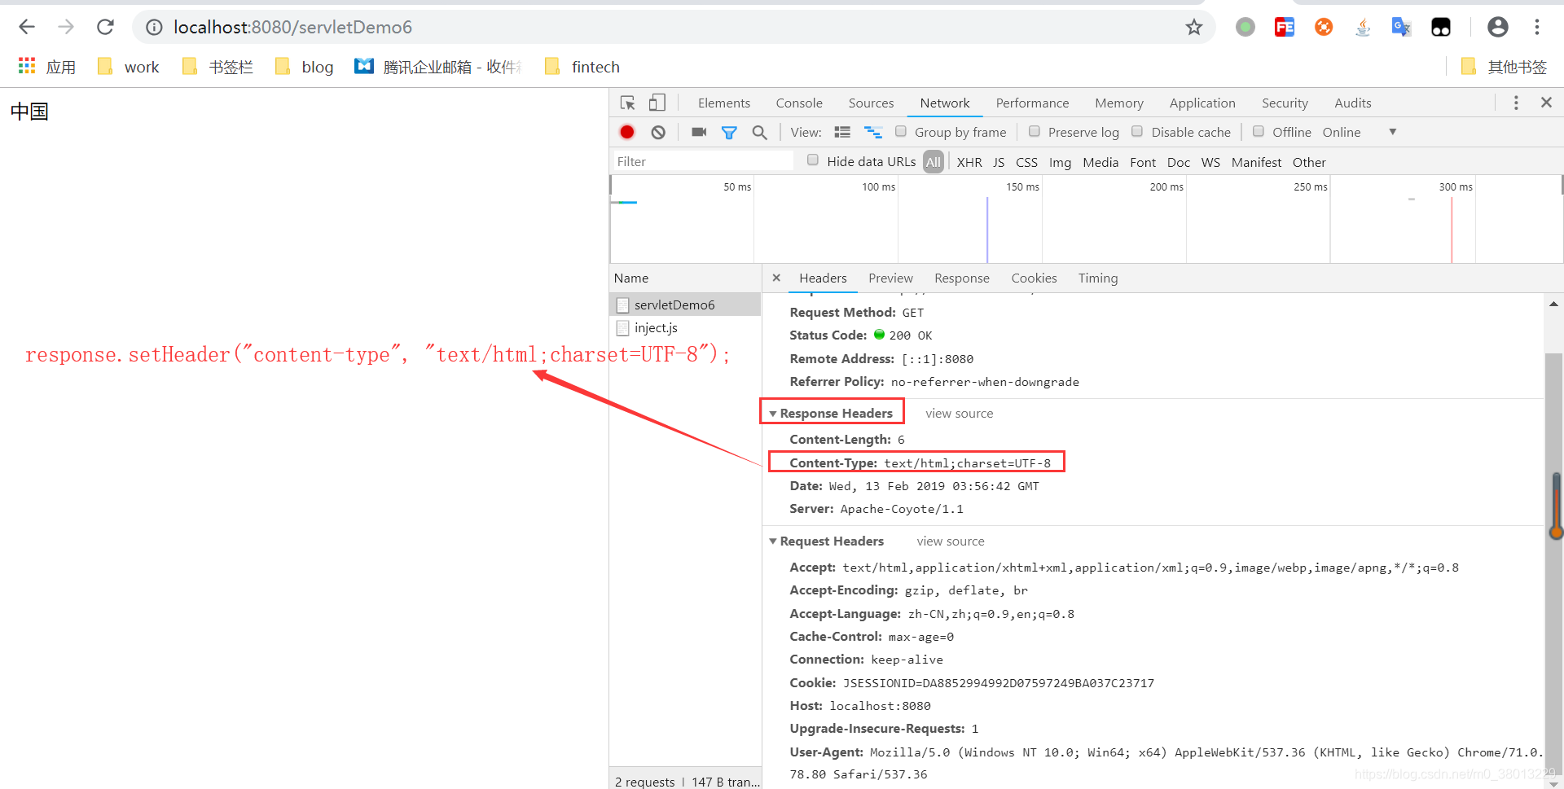
Task: Use large request rows view
Action: click(x=842, y=132)
